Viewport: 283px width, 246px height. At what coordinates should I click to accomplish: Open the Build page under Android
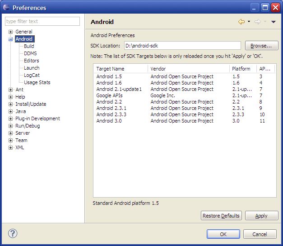tap(29, 46)
